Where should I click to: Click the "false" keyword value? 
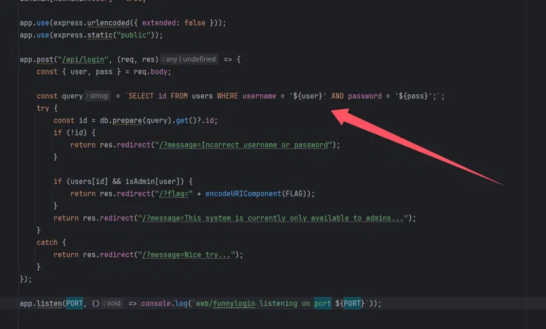(x=195, y=23)
